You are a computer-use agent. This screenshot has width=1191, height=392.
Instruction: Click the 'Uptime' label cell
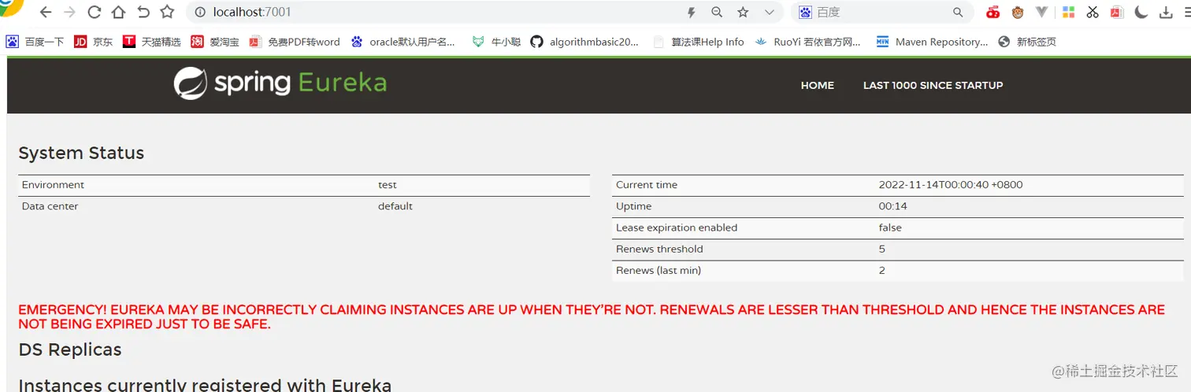point(634,206)
